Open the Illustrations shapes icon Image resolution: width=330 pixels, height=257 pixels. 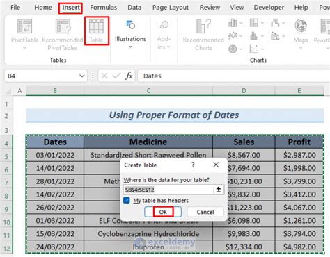(131, 25)
